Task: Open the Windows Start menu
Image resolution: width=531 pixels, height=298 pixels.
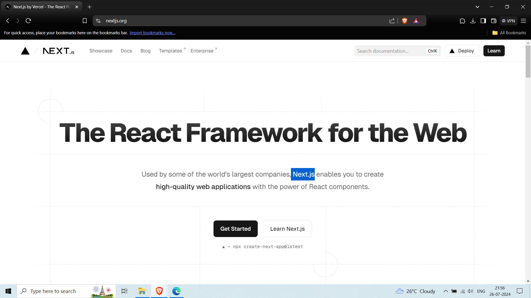Action: click(x=8, y=291)
